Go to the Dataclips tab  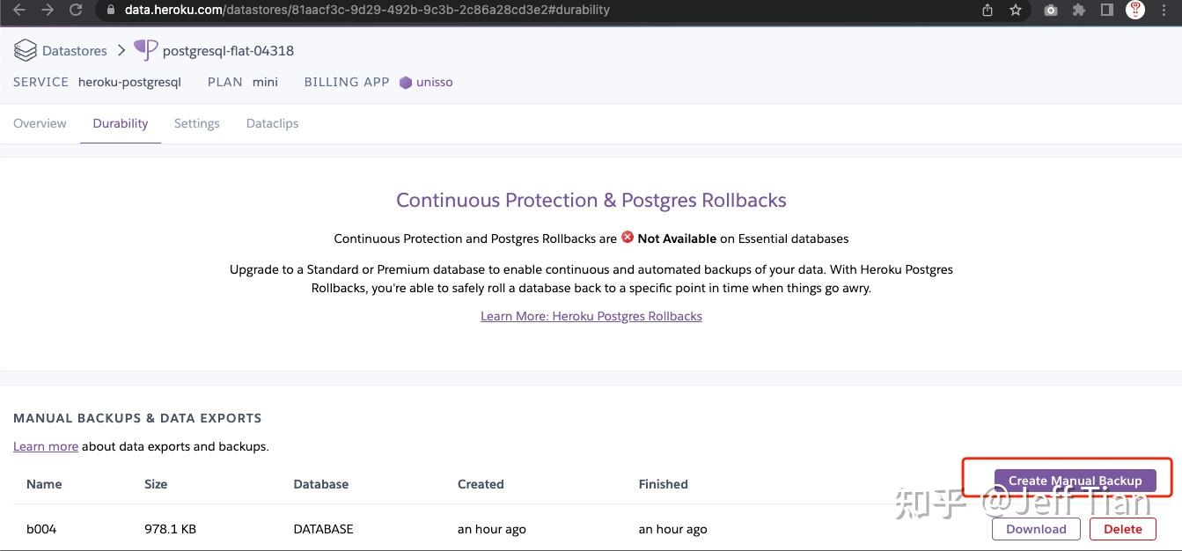point(272,123)
